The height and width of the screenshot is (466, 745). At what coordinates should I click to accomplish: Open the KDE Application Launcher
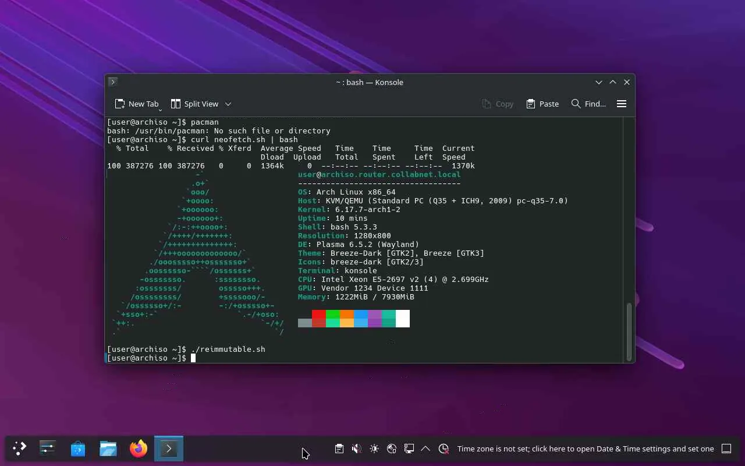click(20, 449)
